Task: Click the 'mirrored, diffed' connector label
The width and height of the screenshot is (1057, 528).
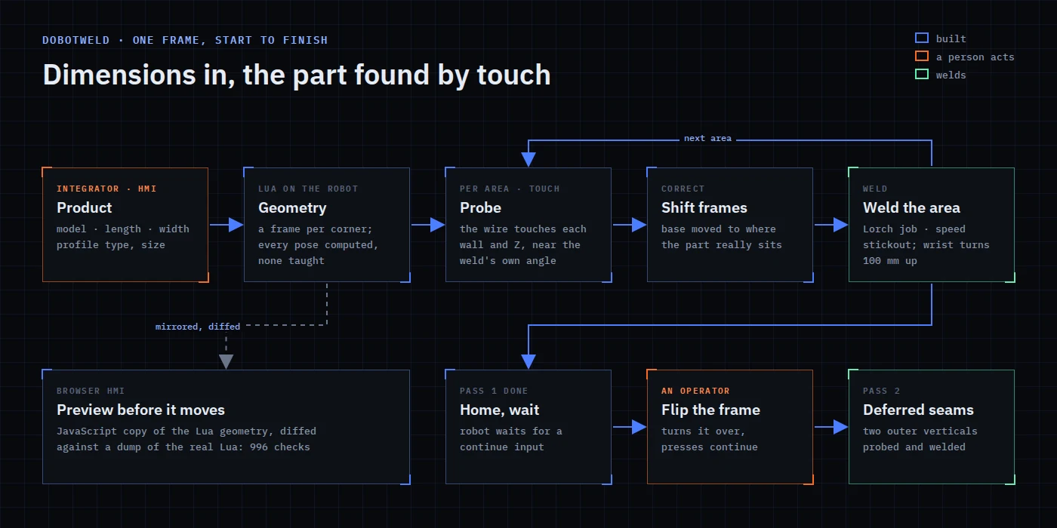Action: tap(198, 327)
